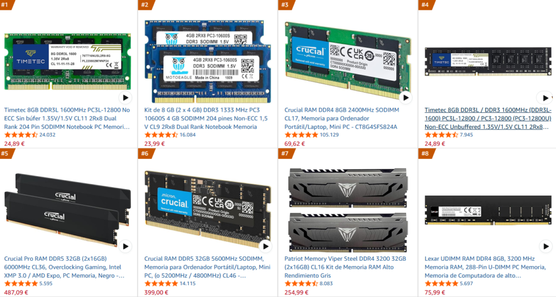Open Timetec 8GB DDR3L 1600MHz SODIMM title
556x297 pixels.
pyautogui.click(x=67, y=118)
